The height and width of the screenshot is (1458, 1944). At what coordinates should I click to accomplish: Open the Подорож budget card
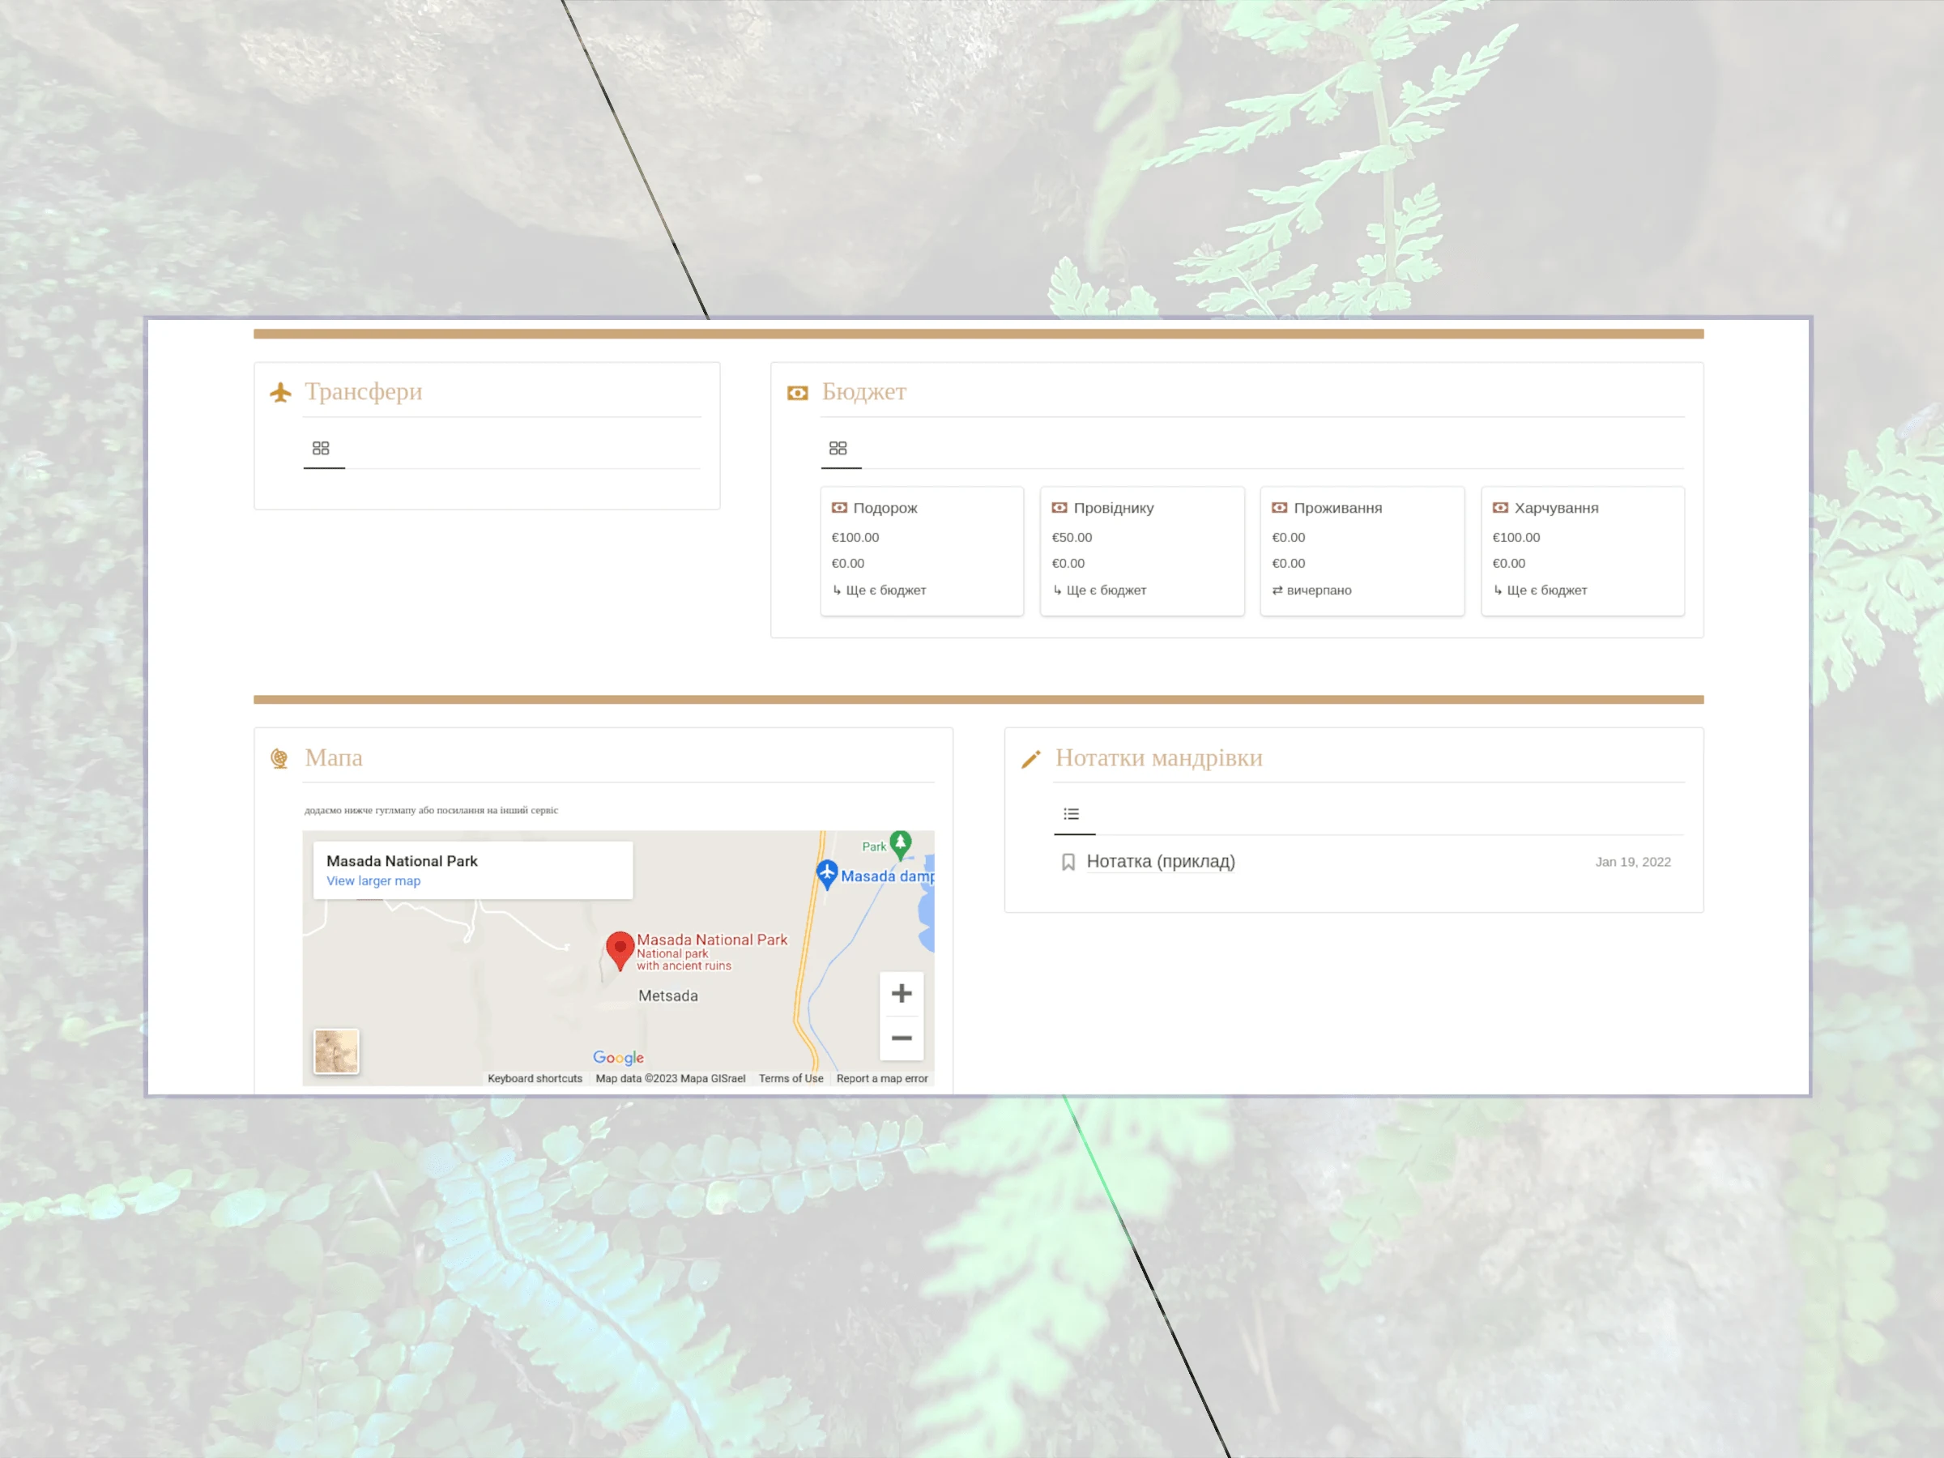pos(922,551)
